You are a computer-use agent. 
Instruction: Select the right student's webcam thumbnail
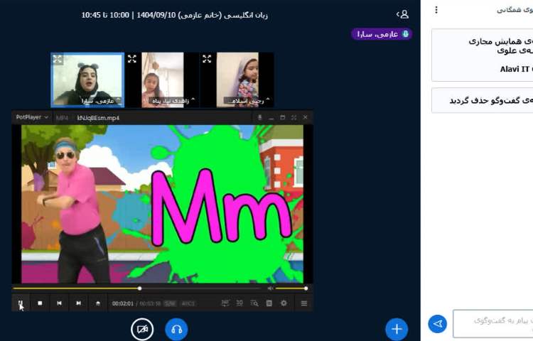click(237, 80)
